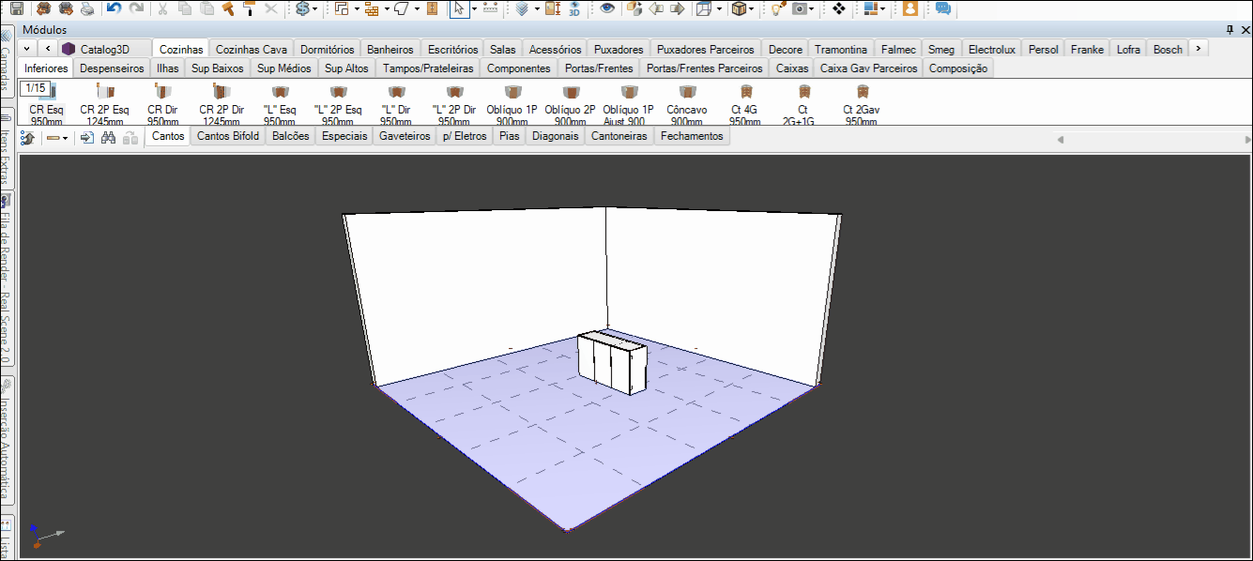This screenshot has height=561, width=1253.
Task: Expand the pointer tool dropdown arrow
Action: pyautogui.click(x=474, y=9)
